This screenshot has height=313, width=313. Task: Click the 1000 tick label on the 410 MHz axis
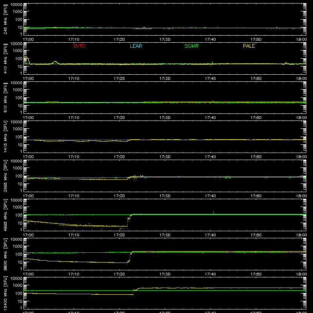[x=18, y=51]
